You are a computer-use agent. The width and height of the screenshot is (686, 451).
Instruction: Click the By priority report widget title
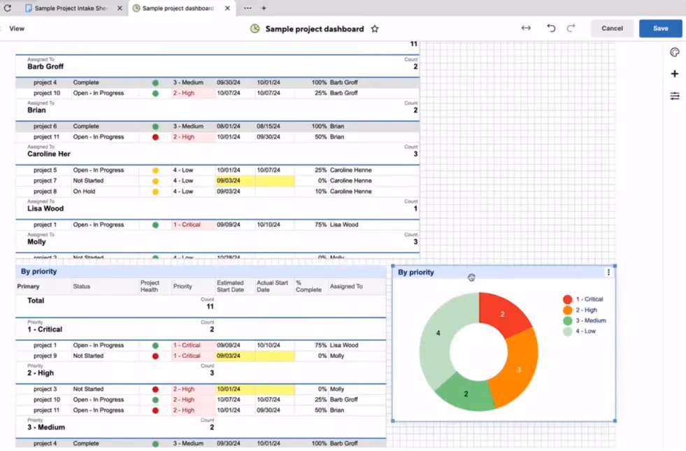39,272
